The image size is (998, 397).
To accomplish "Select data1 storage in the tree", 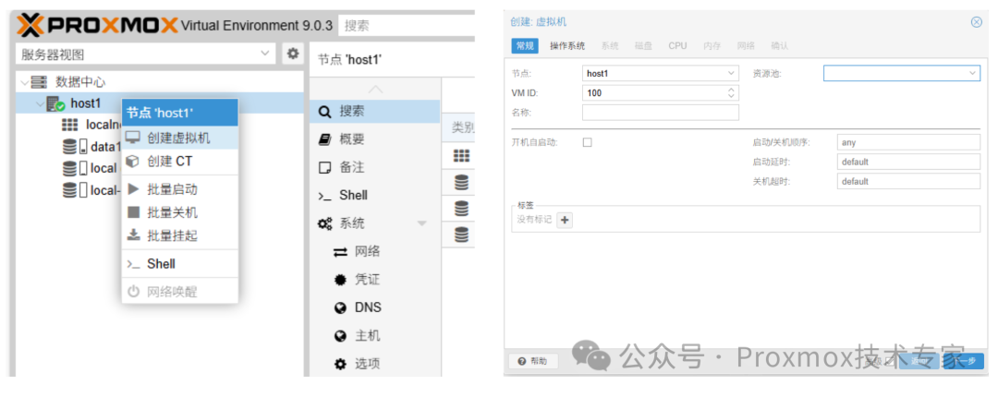I will [105, 147].
